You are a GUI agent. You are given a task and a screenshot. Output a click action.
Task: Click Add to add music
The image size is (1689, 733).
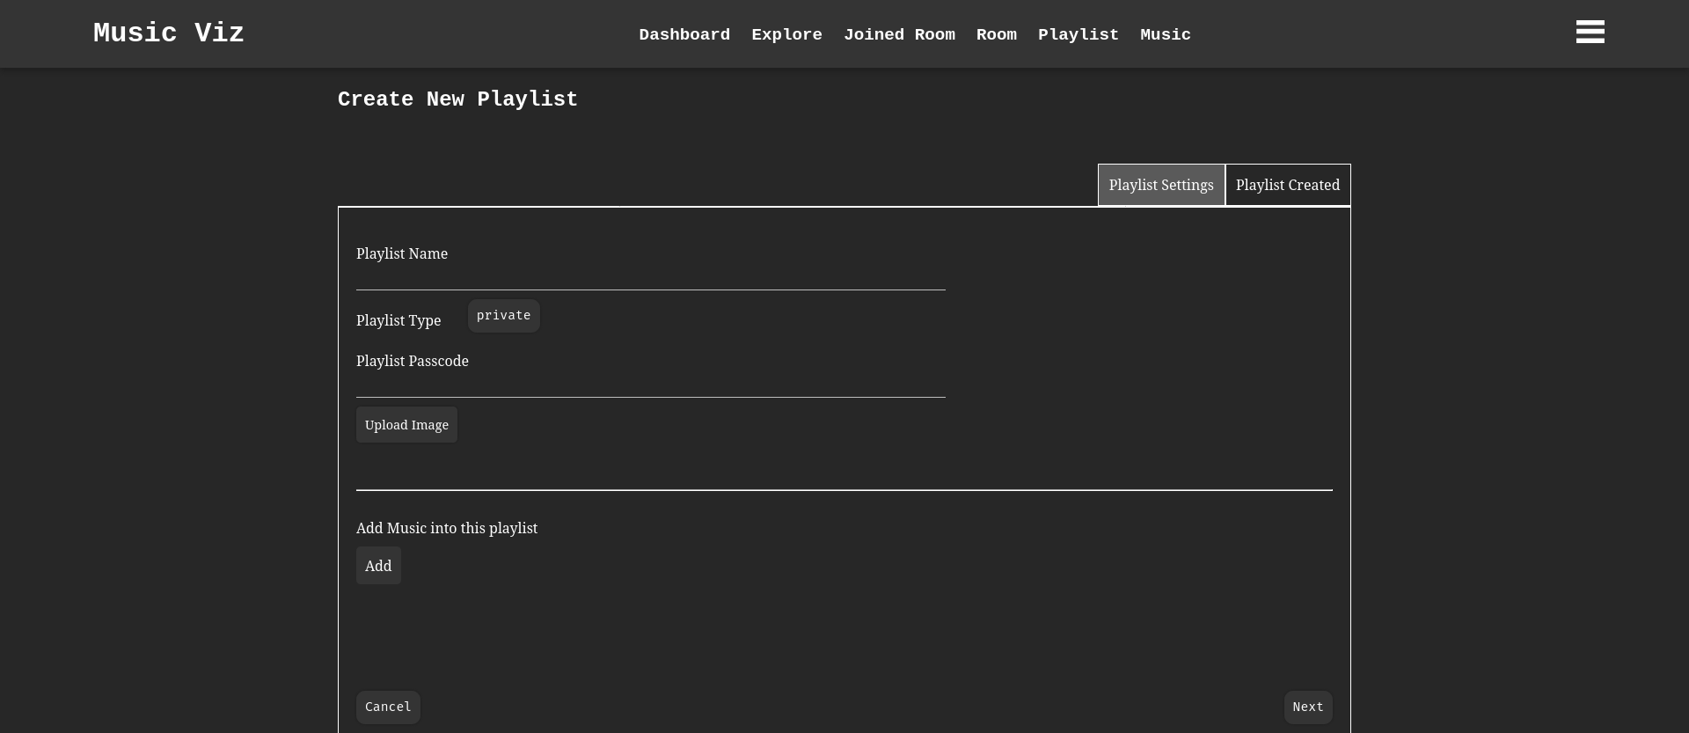[x=378, y=565]
